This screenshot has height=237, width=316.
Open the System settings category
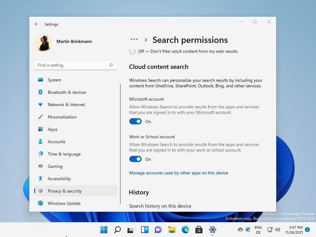pyautogui.click(x=76, y=80)
